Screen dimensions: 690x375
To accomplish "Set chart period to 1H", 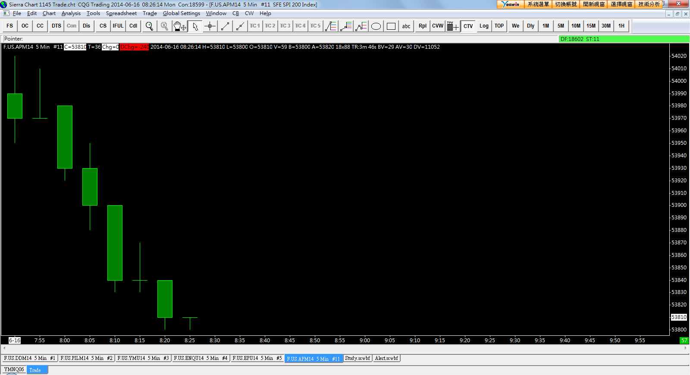I will [x=621, y=26].
